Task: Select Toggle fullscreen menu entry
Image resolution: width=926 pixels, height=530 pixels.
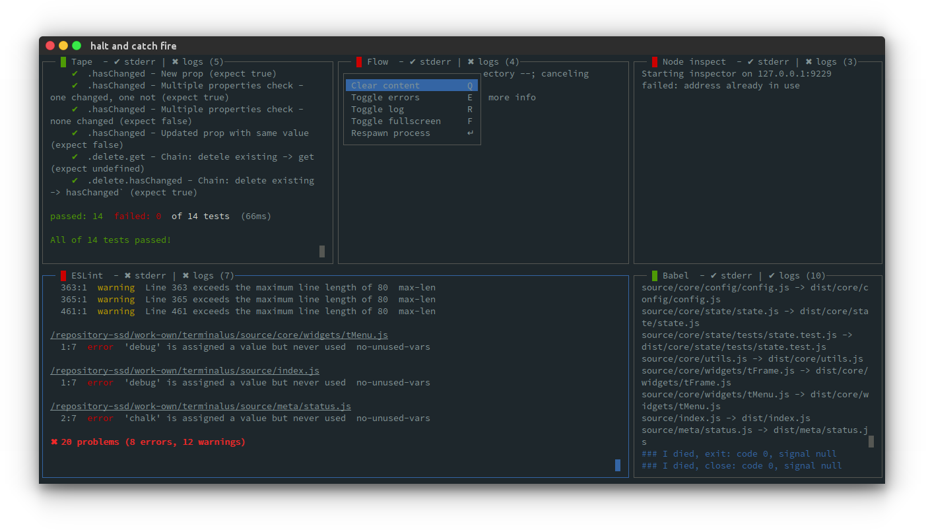Action: [x=412, y=121]
